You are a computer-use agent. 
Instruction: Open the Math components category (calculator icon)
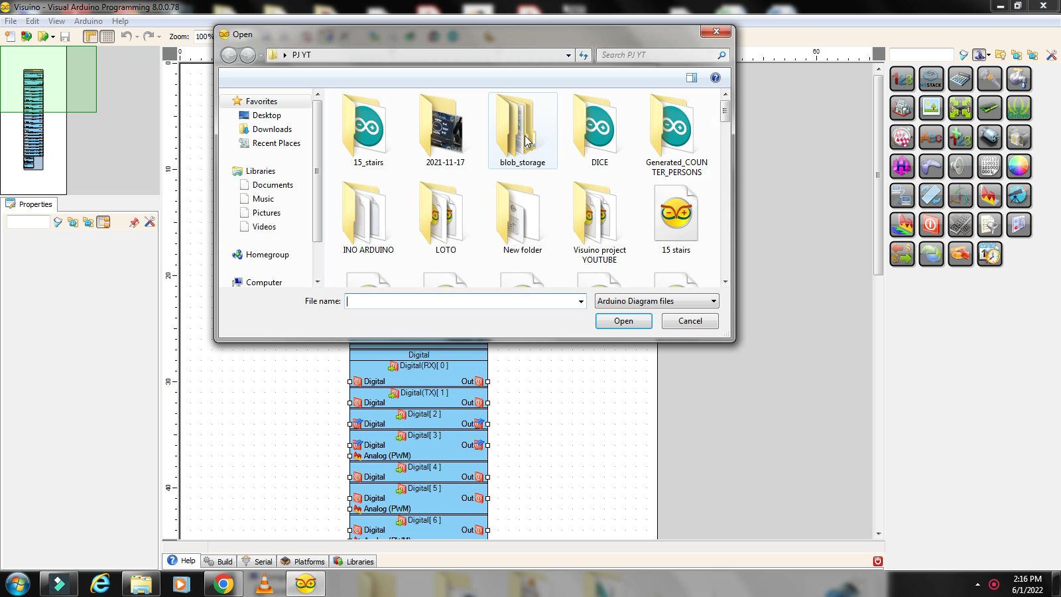pyautogui.click(x=960, y=79)
